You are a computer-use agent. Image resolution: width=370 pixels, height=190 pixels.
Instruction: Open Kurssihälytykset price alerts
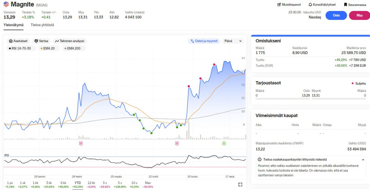[x=322, y=5]
